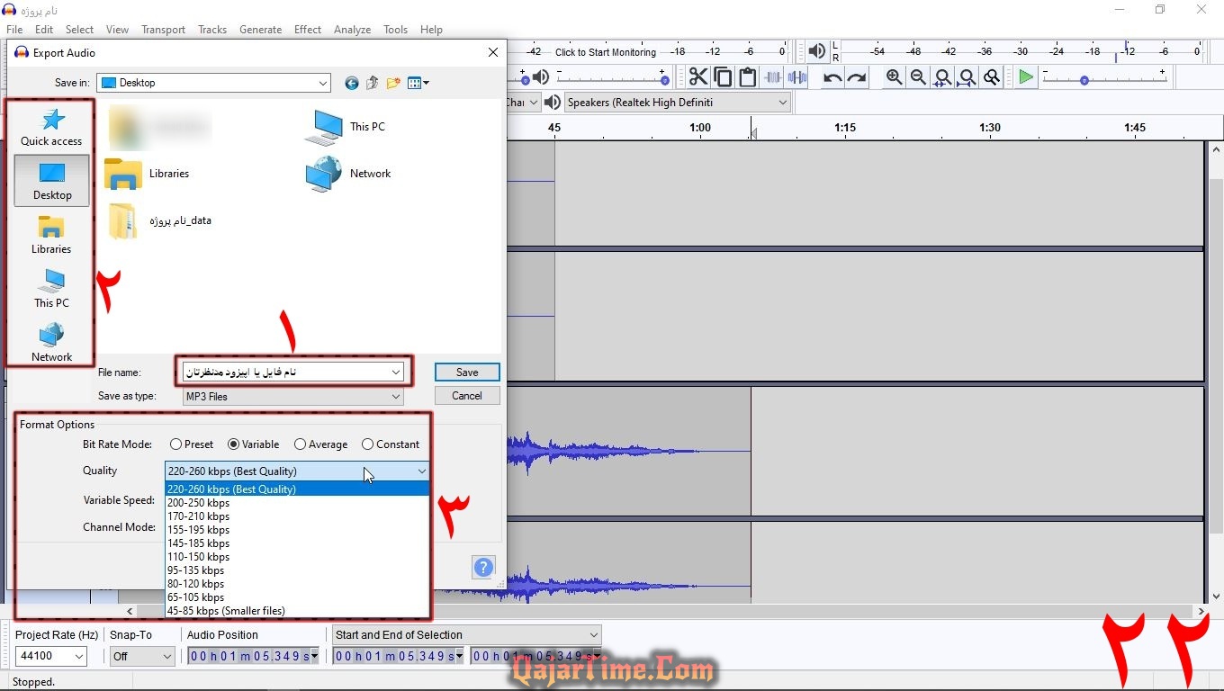Choose 145-185 kbps from quality list
1224x691 pixels.
[199, 543]
